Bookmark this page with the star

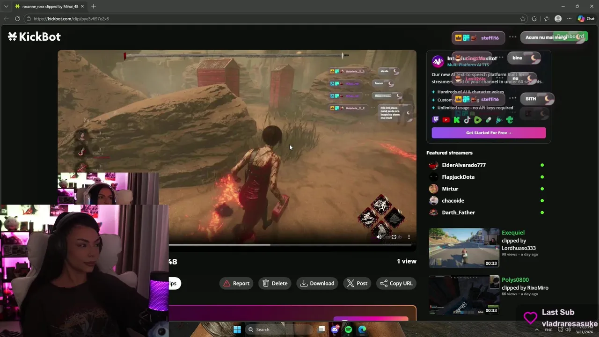(523, 19)
